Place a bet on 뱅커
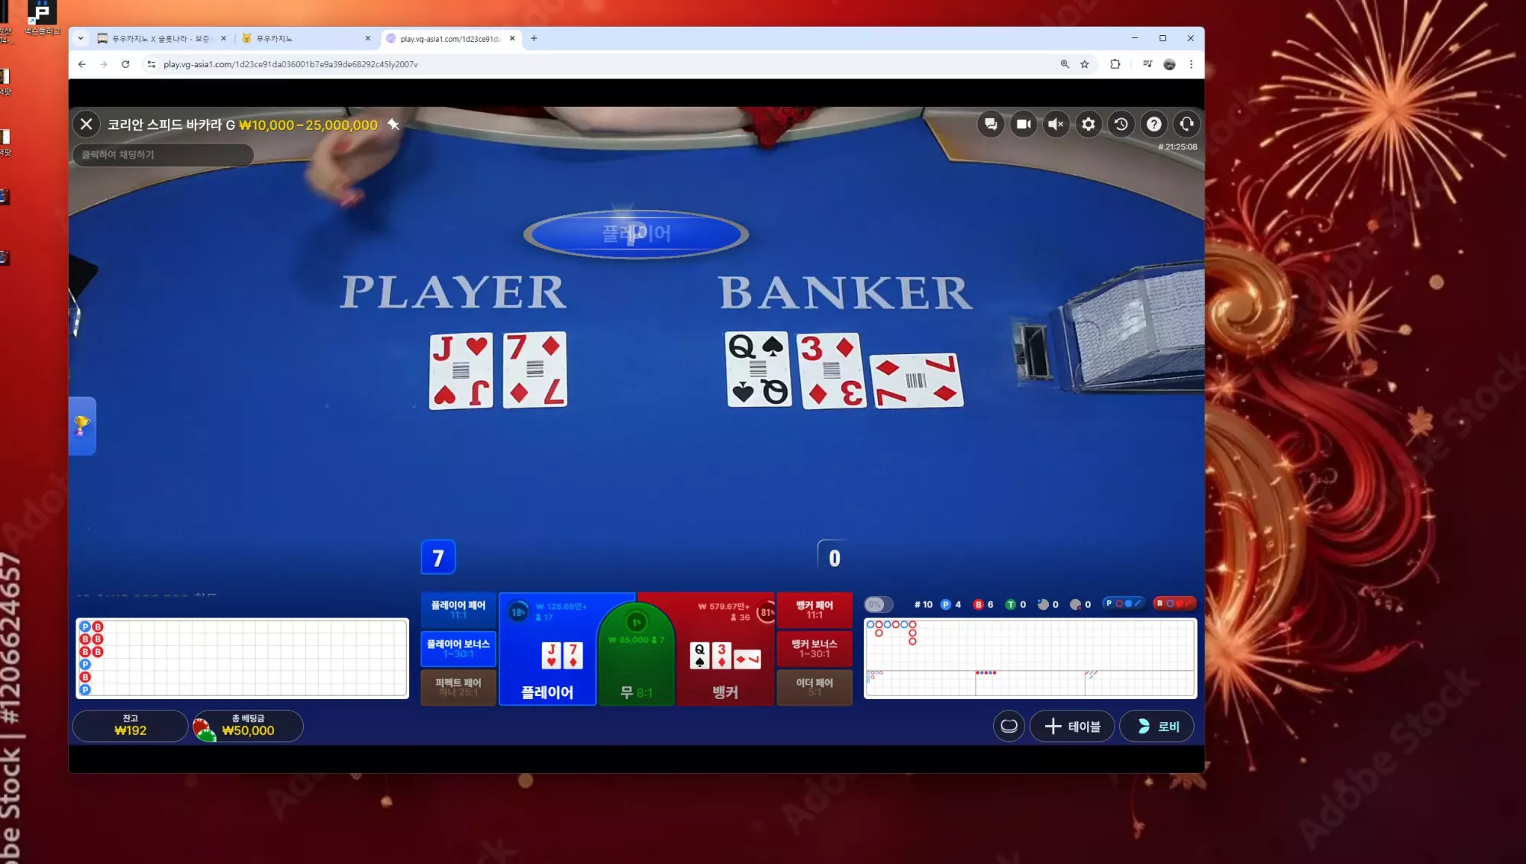 tap(725, 650)
